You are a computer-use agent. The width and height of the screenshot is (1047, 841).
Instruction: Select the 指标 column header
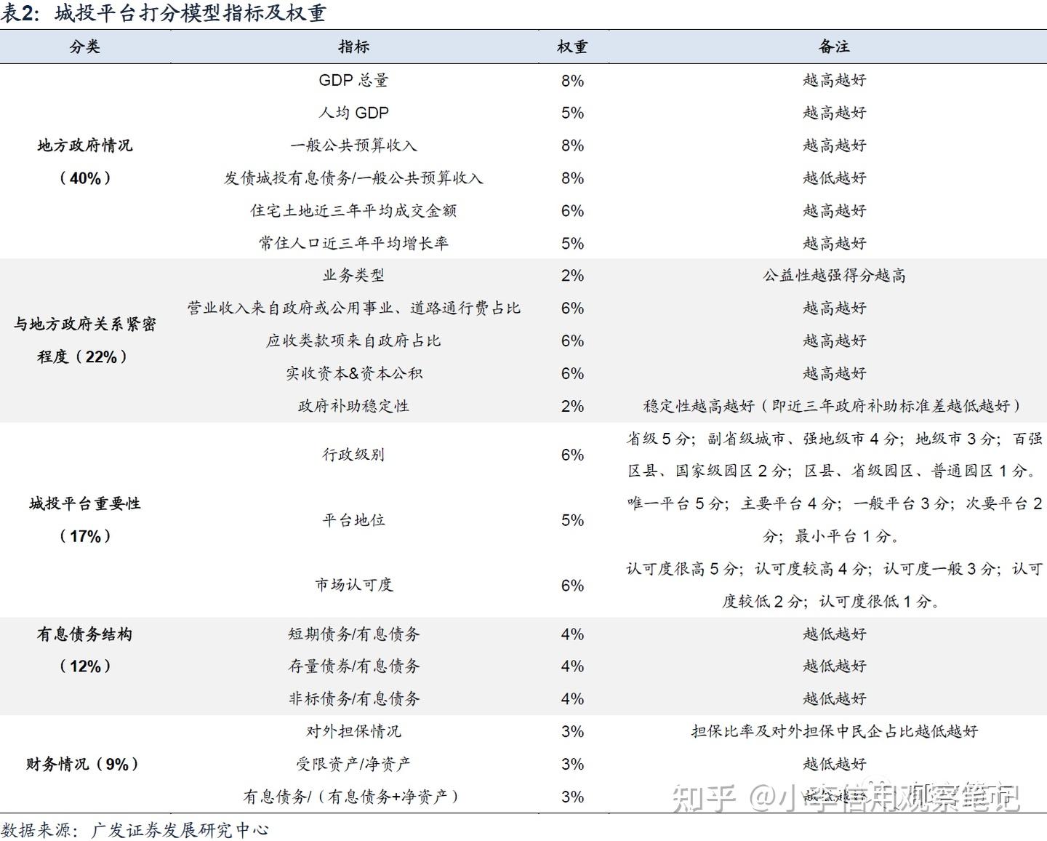(x=354, y=47)
